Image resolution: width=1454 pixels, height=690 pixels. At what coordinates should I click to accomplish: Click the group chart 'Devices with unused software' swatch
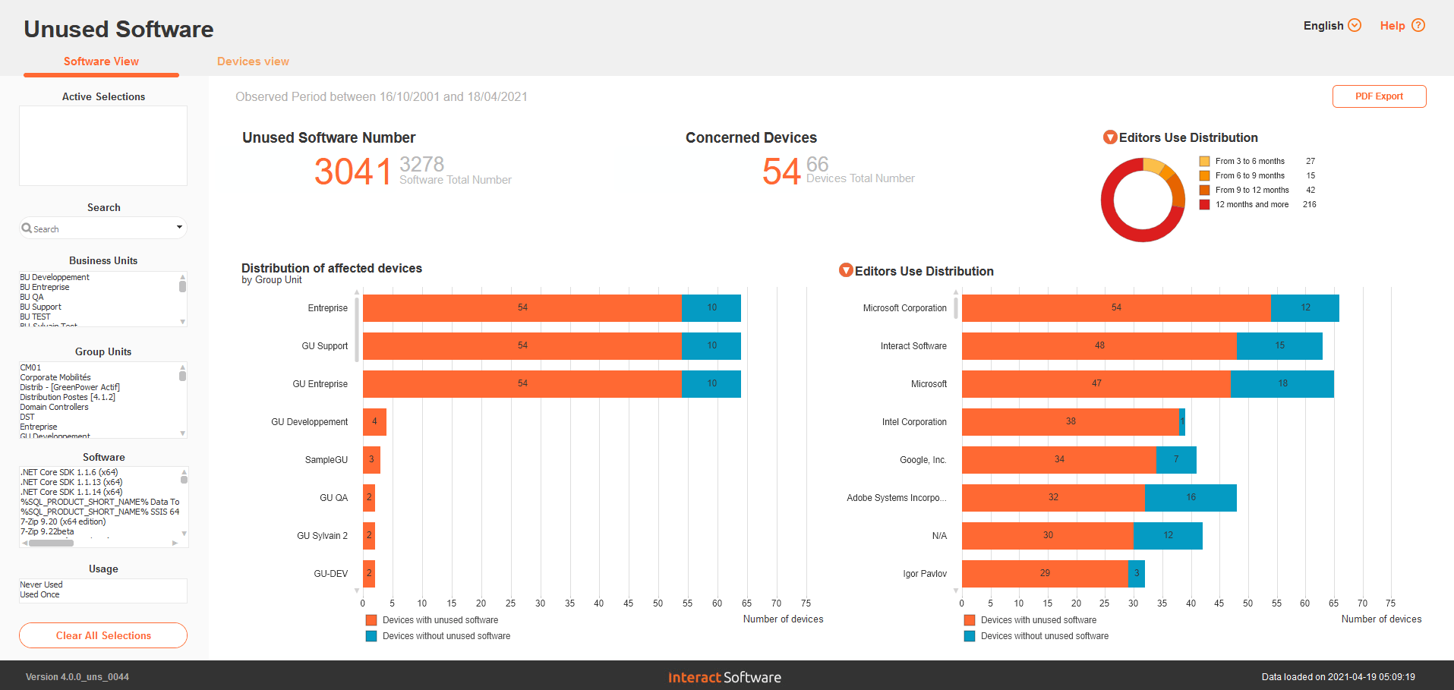(x=371, y=620)
